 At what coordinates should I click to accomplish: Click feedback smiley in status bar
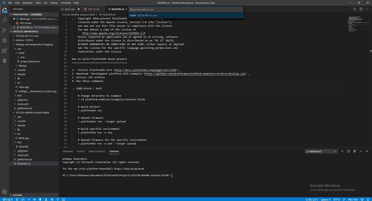tap(362, 199)
